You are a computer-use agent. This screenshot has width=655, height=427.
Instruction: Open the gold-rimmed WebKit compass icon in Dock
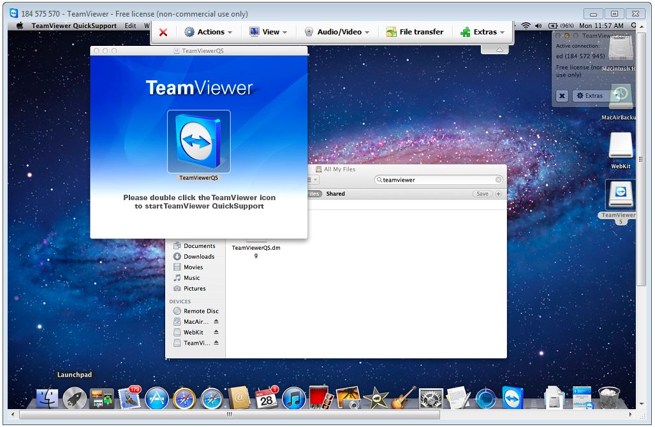tap(184, 398)
